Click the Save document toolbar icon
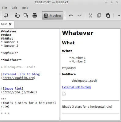This screenshot has width=121, height=122. click(26, 16)
